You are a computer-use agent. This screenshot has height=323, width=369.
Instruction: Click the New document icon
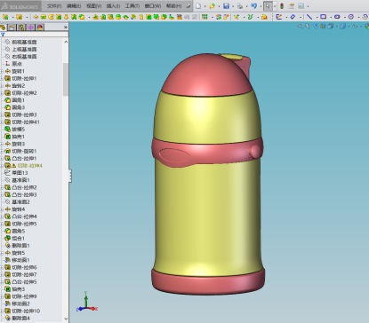(198, 6)
